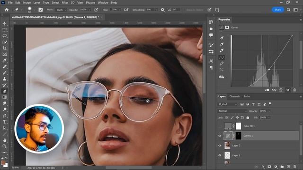
Task: Click the foreground color swatch
Action: [x=3, y=162]
